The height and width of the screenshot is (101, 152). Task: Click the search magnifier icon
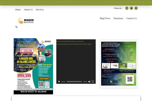tap(16, 27)
